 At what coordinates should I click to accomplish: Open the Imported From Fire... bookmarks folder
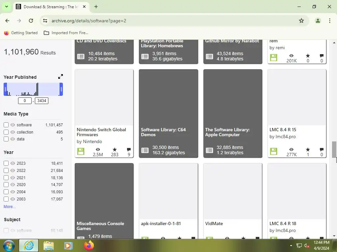pos(66,33)
